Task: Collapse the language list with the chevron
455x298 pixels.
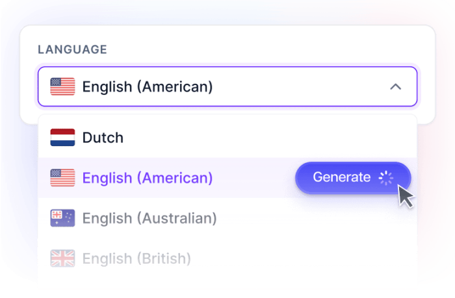Action: pyautogui.click(x=395, y=86)
